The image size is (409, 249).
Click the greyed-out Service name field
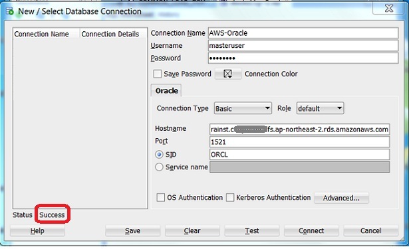[299, 167]
